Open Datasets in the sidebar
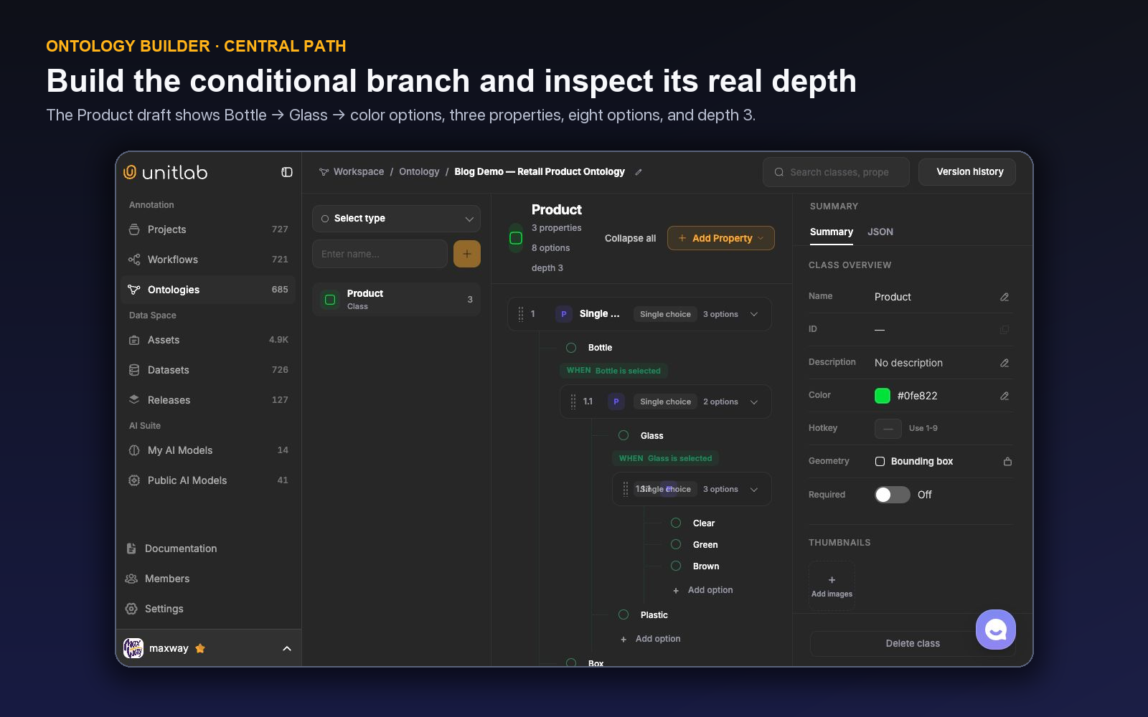 tap(208, 370)
